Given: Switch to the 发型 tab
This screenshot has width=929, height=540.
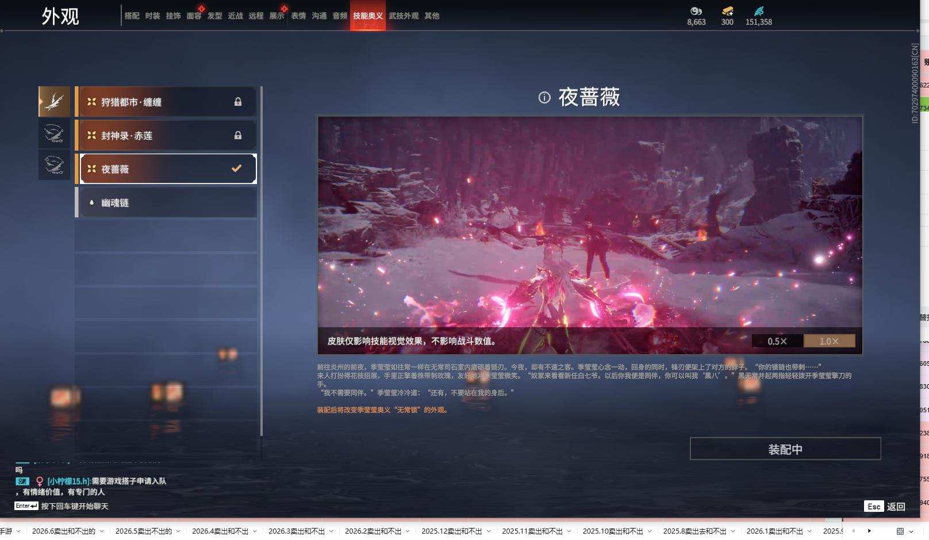Looking at the screenshot, I should 214,16.
